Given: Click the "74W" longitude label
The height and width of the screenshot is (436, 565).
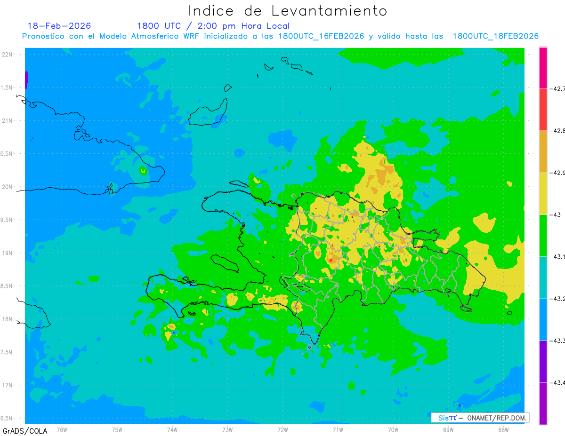Looking at the screenshot, I should (172, 429).
